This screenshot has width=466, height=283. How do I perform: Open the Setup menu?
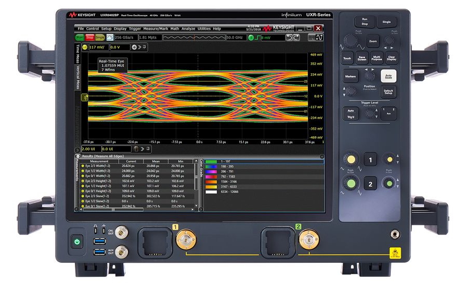pyautogui.click(x=106, y=29)
